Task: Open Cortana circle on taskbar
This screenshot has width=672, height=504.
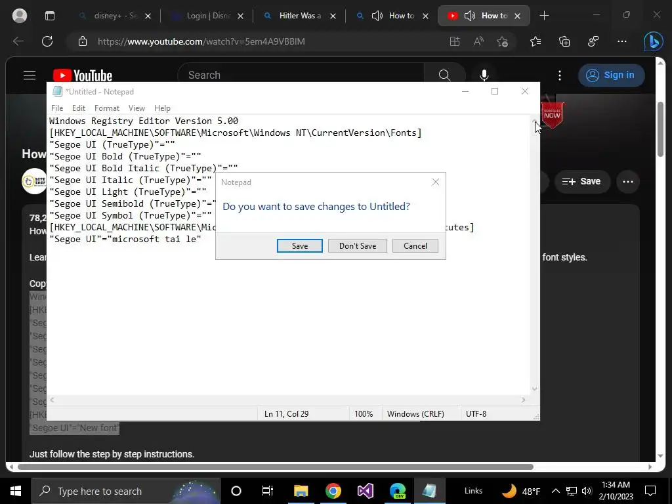Action: coord(236,491)
